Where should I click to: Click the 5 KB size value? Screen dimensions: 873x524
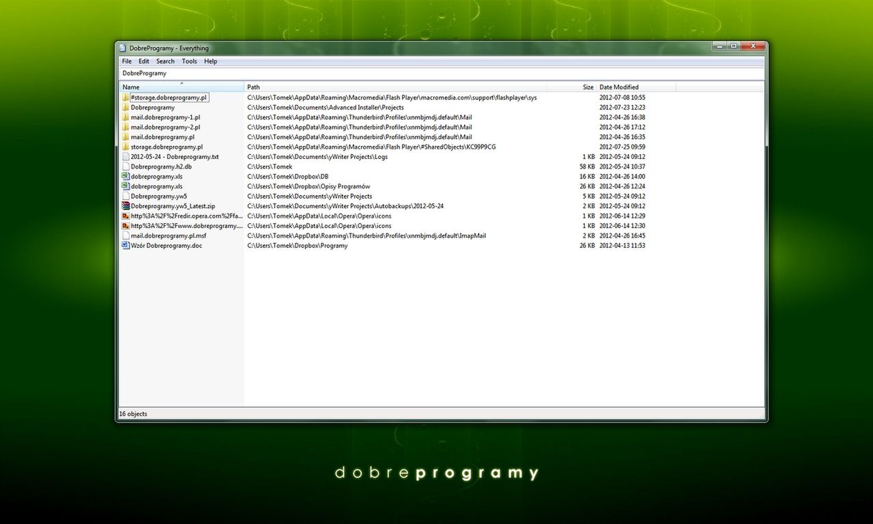coord(589,196)
